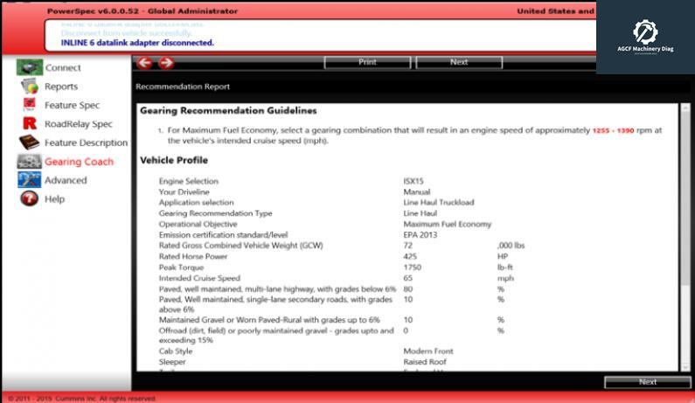Screen dimensions: 695x403
Task: Open RoadRelay Spec section
Action: 79,124
